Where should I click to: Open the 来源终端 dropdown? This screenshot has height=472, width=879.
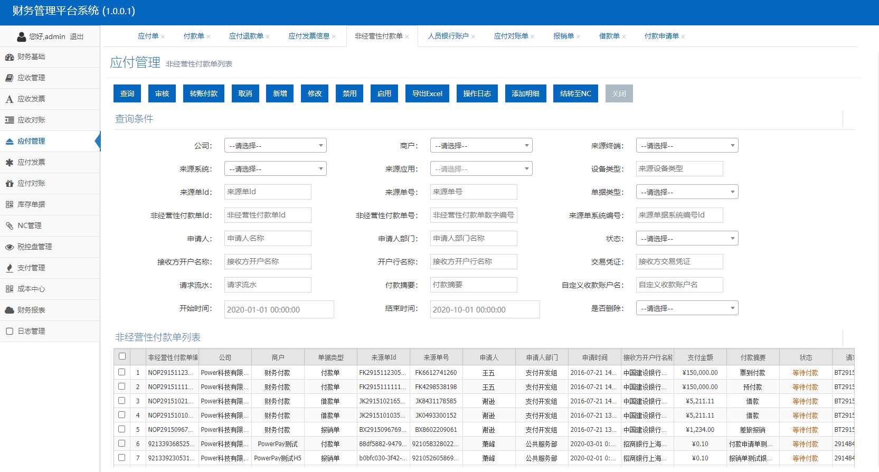(x=687, y=146)
